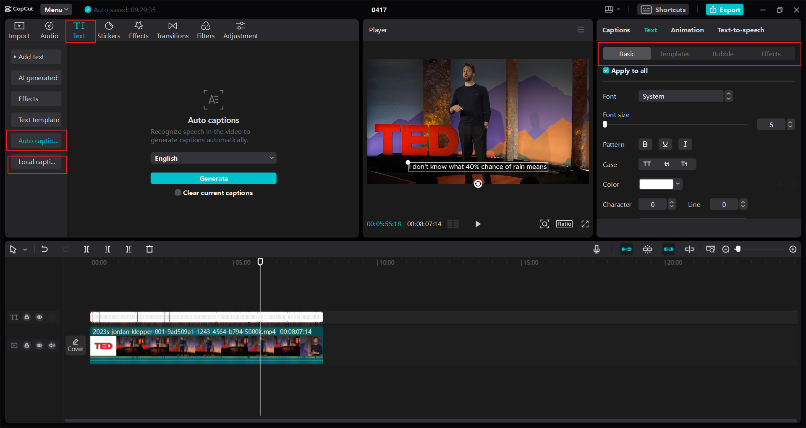The image size is (806, 428).
Task: Select the Text tool in the top toolbar
Action: [x=80, y=30]
